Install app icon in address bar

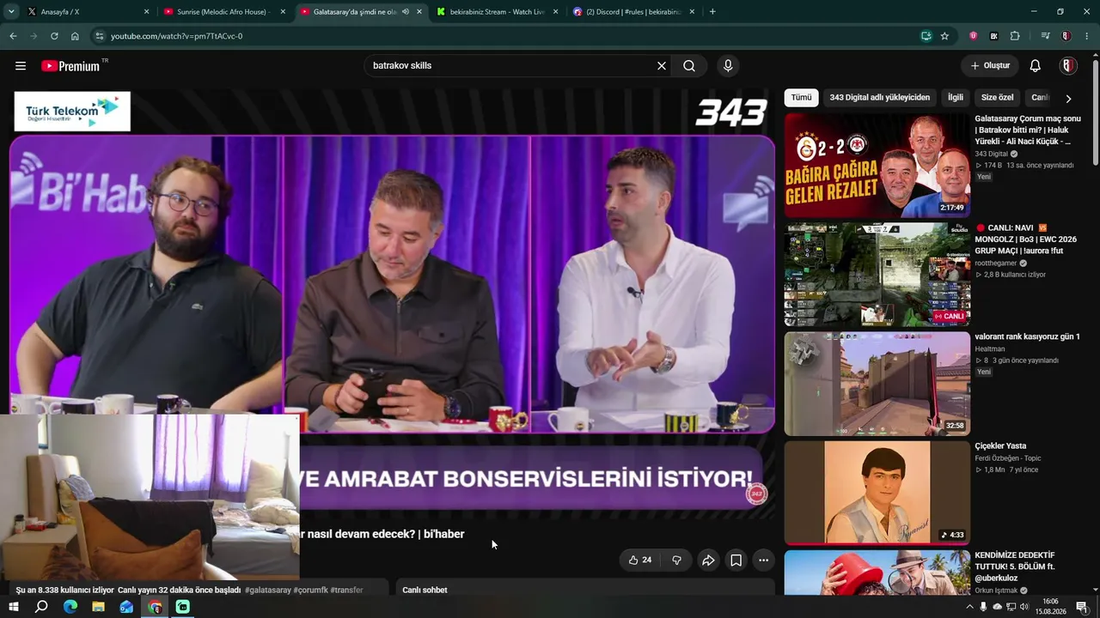(x=926, y=36)
